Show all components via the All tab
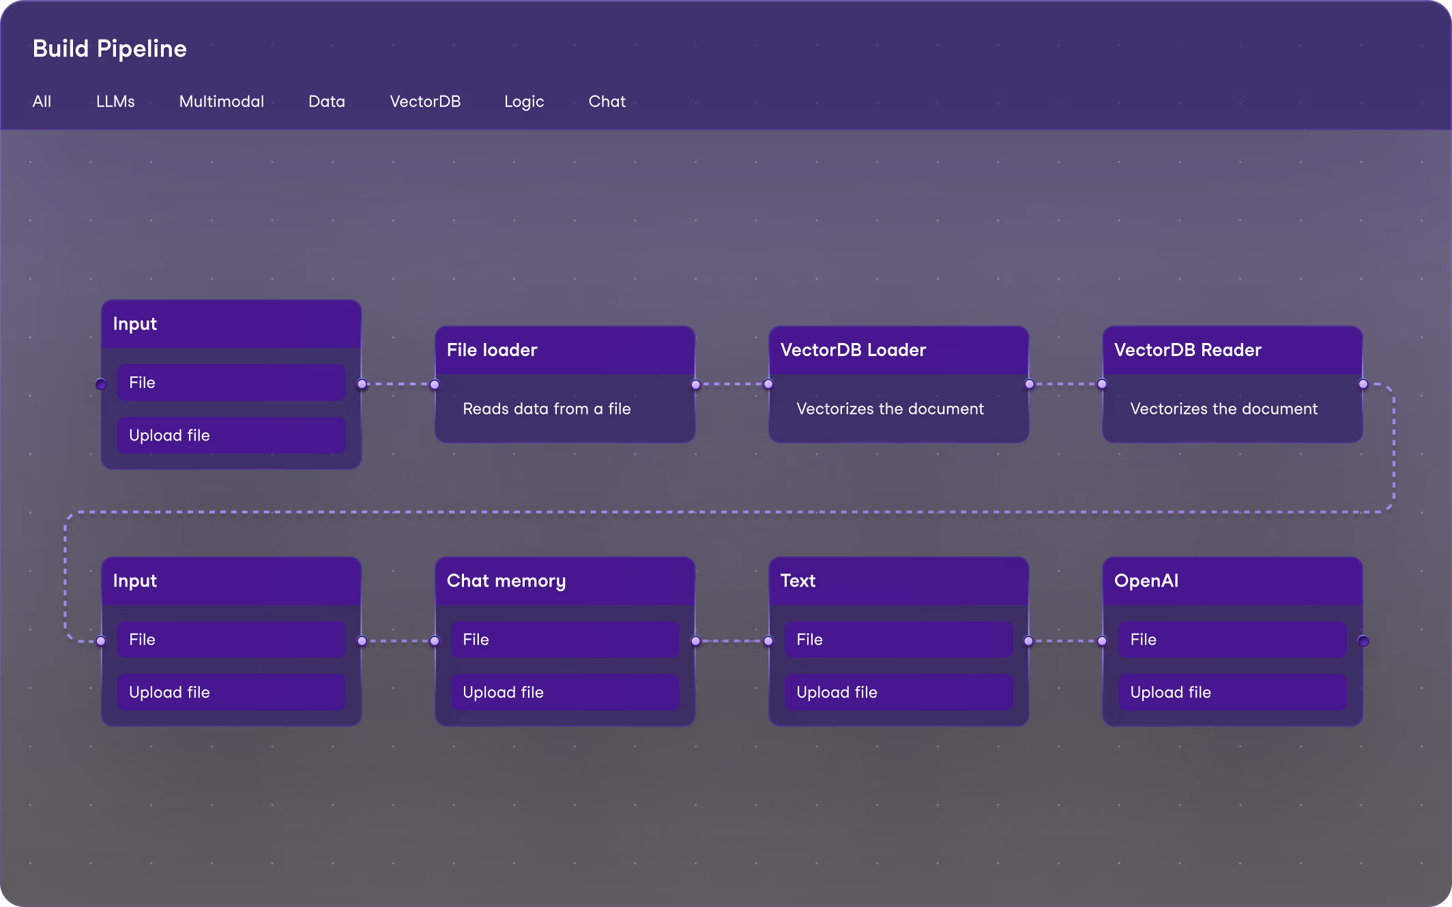 tap(42, 101)
